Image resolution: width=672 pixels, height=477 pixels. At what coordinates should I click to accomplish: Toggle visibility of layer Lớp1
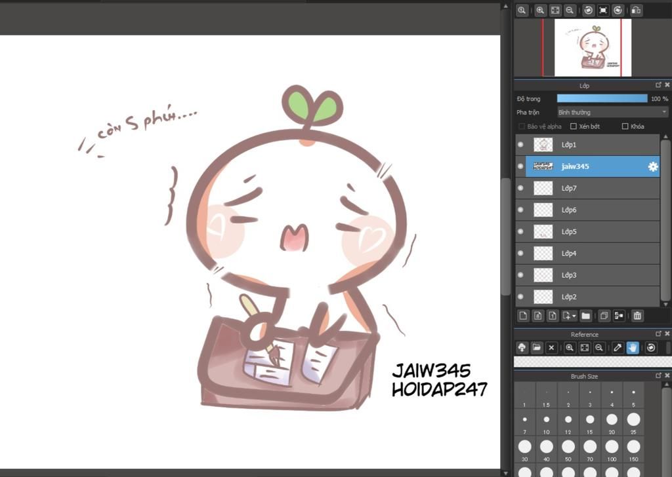[x=520, y=145]
